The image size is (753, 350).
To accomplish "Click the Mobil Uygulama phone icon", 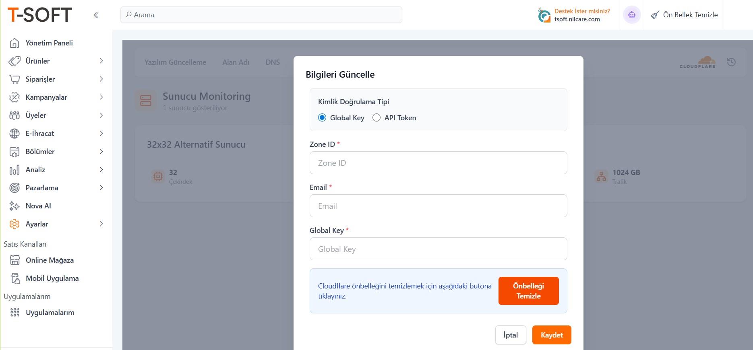I will pos(15,278).
